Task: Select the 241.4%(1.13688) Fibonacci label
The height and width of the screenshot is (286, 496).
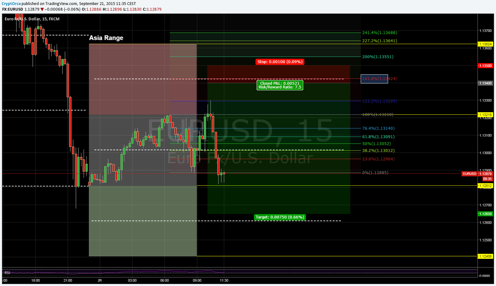Action: 379,33
